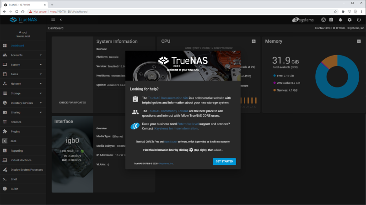366x205 pixels.
Task: Click the TrueNAS logo top-left
Action: point(23,20)
